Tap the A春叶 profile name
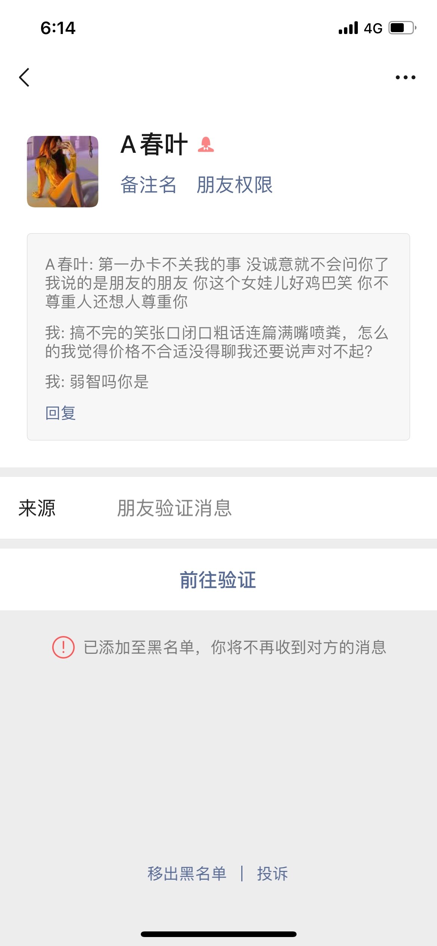 pyautogui.click(x=154, y=145)
